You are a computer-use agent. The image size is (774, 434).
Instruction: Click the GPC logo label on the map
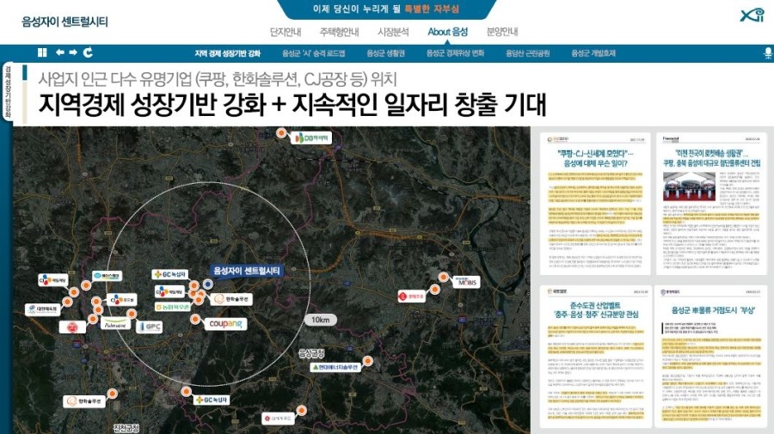pos(149,327)
